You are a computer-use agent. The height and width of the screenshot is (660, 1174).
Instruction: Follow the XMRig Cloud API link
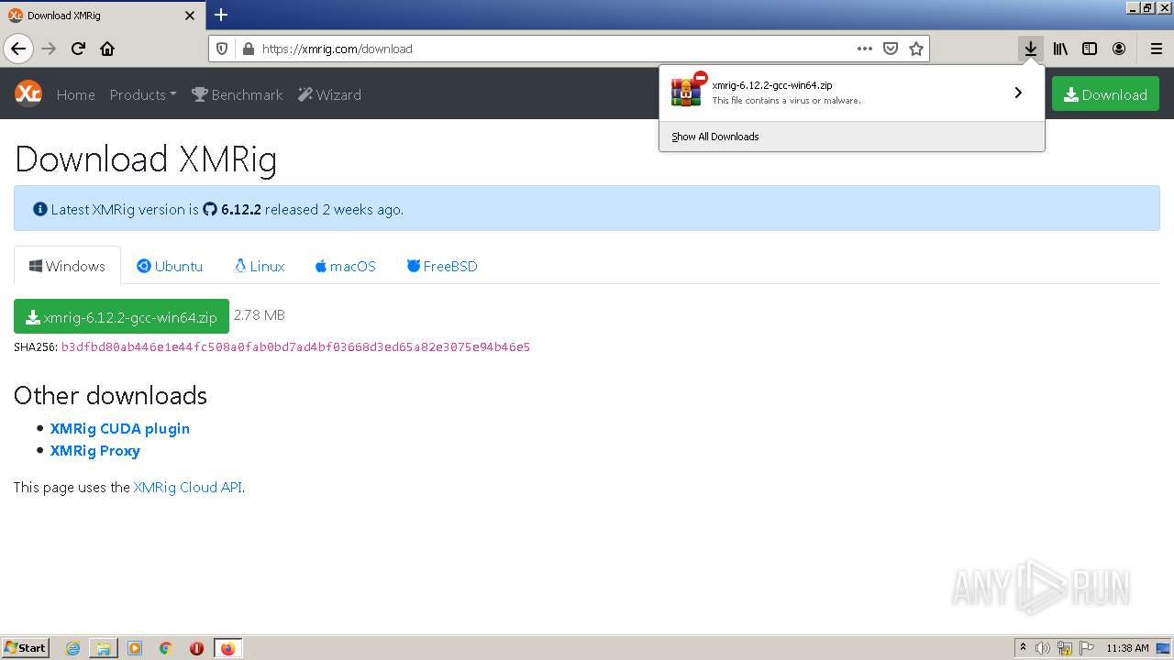(x=188, y=488)
